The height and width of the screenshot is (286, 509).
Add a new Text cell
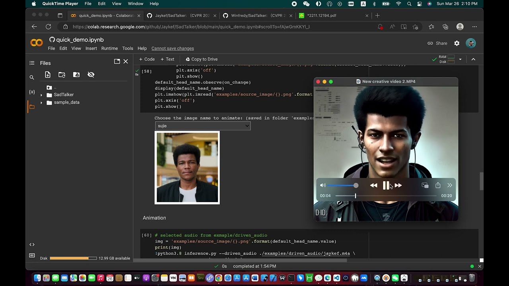[167, 59]
